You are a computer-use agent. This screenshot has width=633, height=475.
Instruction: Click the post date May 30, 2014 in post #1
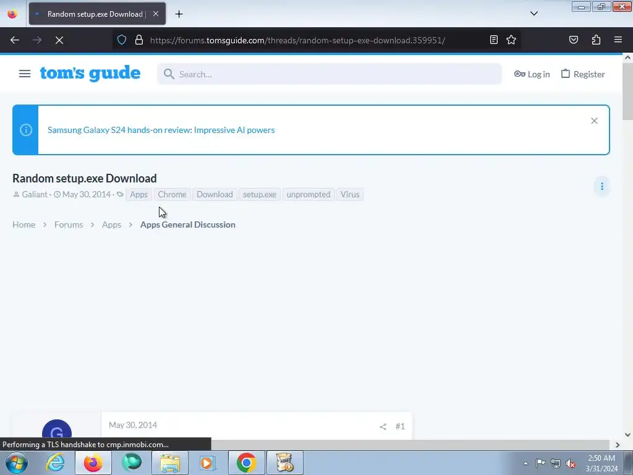(133, 425)
